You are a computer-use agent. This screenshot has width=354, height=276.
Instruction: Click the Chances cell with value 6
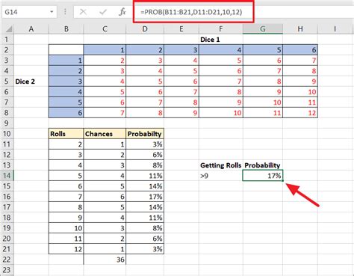(x=105, y=197)
